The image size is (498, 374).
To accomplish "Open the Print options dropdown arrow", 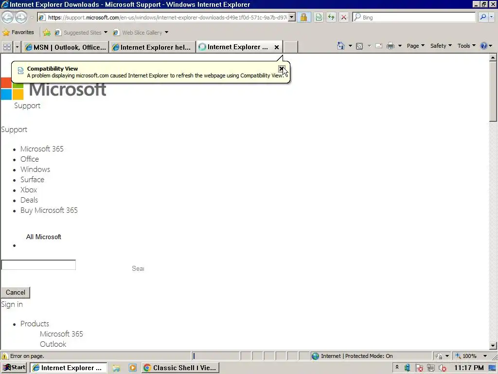I will (x=400, y=46).
